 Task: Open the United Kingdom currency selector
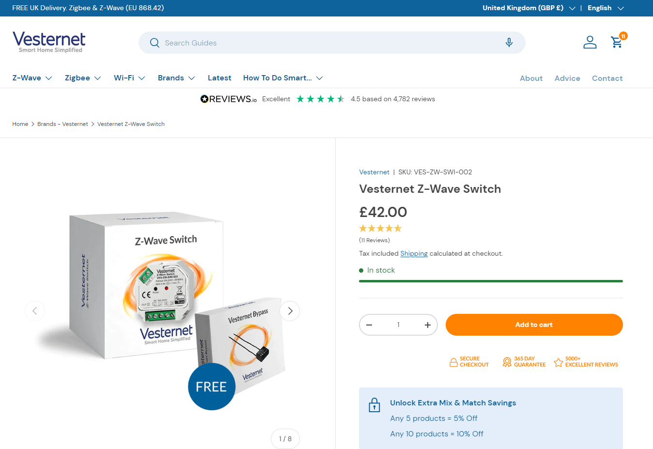tap(529, 8)
